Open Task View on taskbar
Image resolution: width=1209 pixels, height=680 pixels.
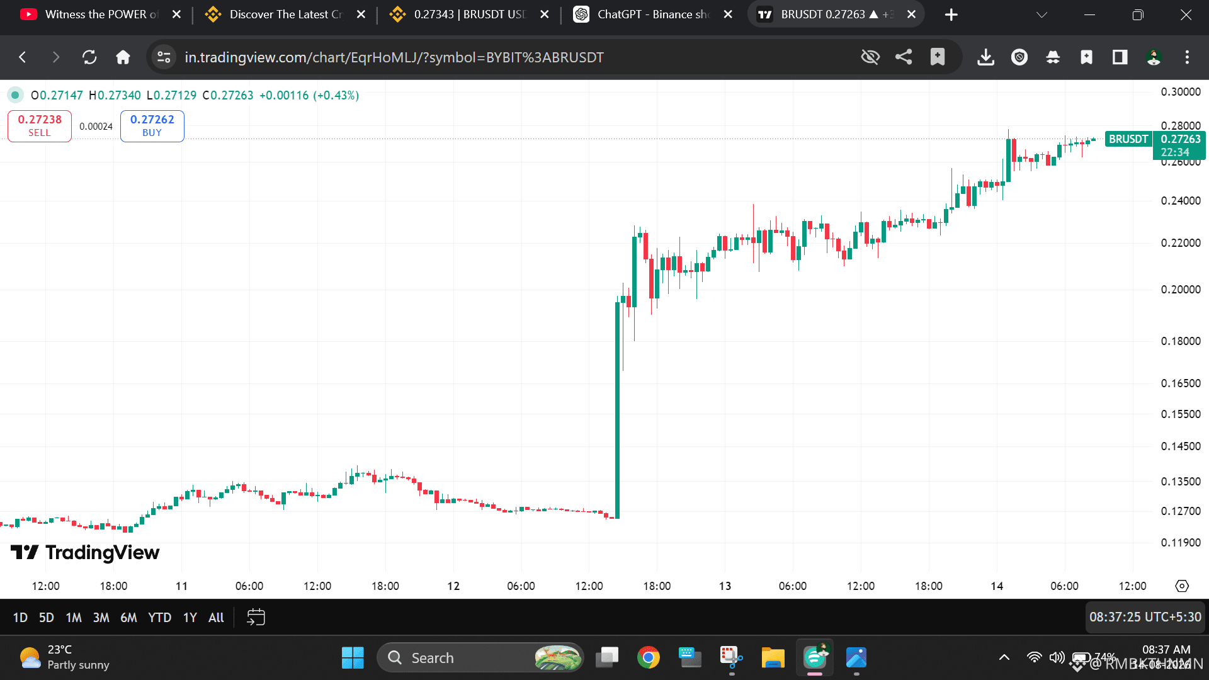point(607,658)
